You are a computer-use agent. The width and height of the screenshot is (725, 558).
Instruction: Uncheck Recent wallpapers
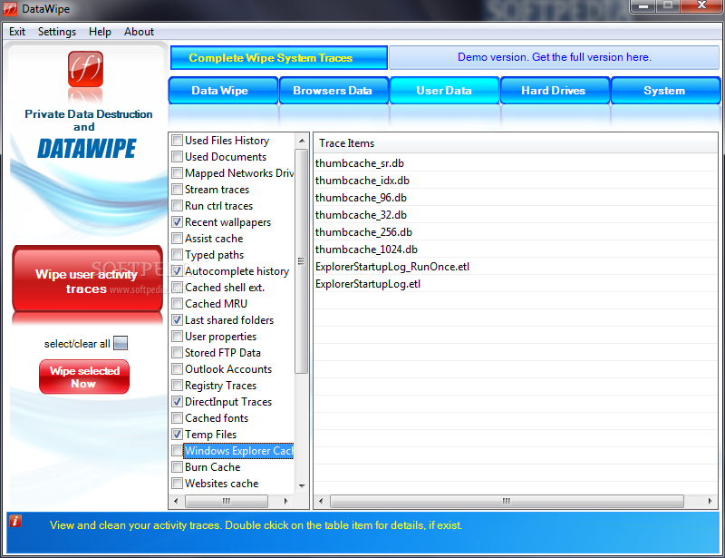pos(177,221)
